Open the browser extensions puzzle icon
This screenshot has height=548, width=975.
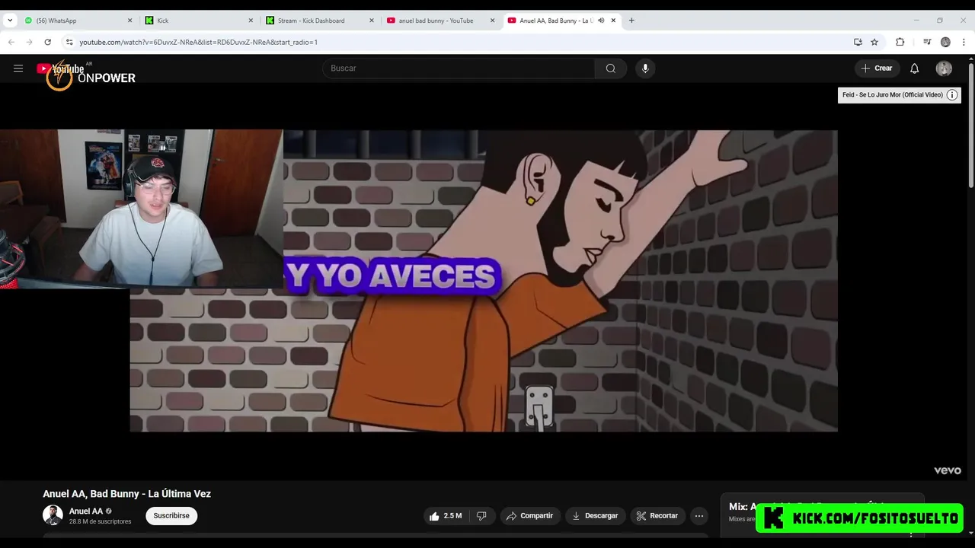tap(900, 42)
